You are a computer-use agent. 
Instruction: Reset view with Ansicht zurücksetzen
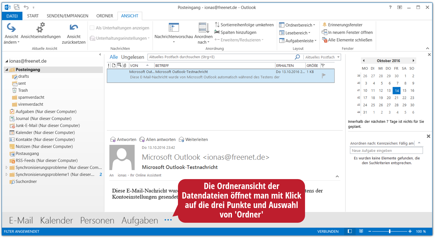pyautogui.click(x=74, y=33)
